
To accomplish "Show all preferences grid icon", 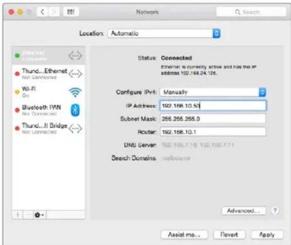I will click(x=71, y=12).
